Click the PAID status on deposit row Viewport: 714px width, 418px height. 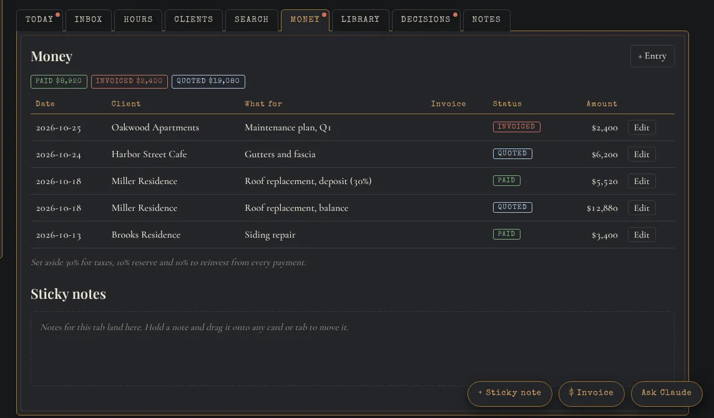pos(506,180)
